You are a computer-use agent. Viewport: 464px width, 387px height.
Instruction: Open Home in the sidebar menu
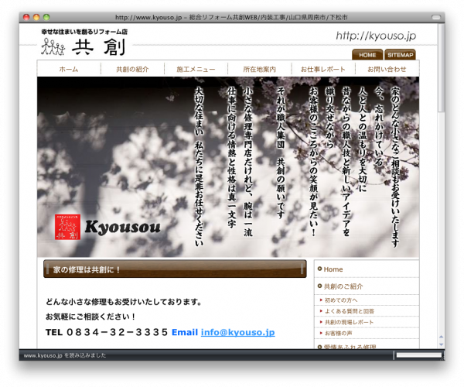click(x=367, y=269)
